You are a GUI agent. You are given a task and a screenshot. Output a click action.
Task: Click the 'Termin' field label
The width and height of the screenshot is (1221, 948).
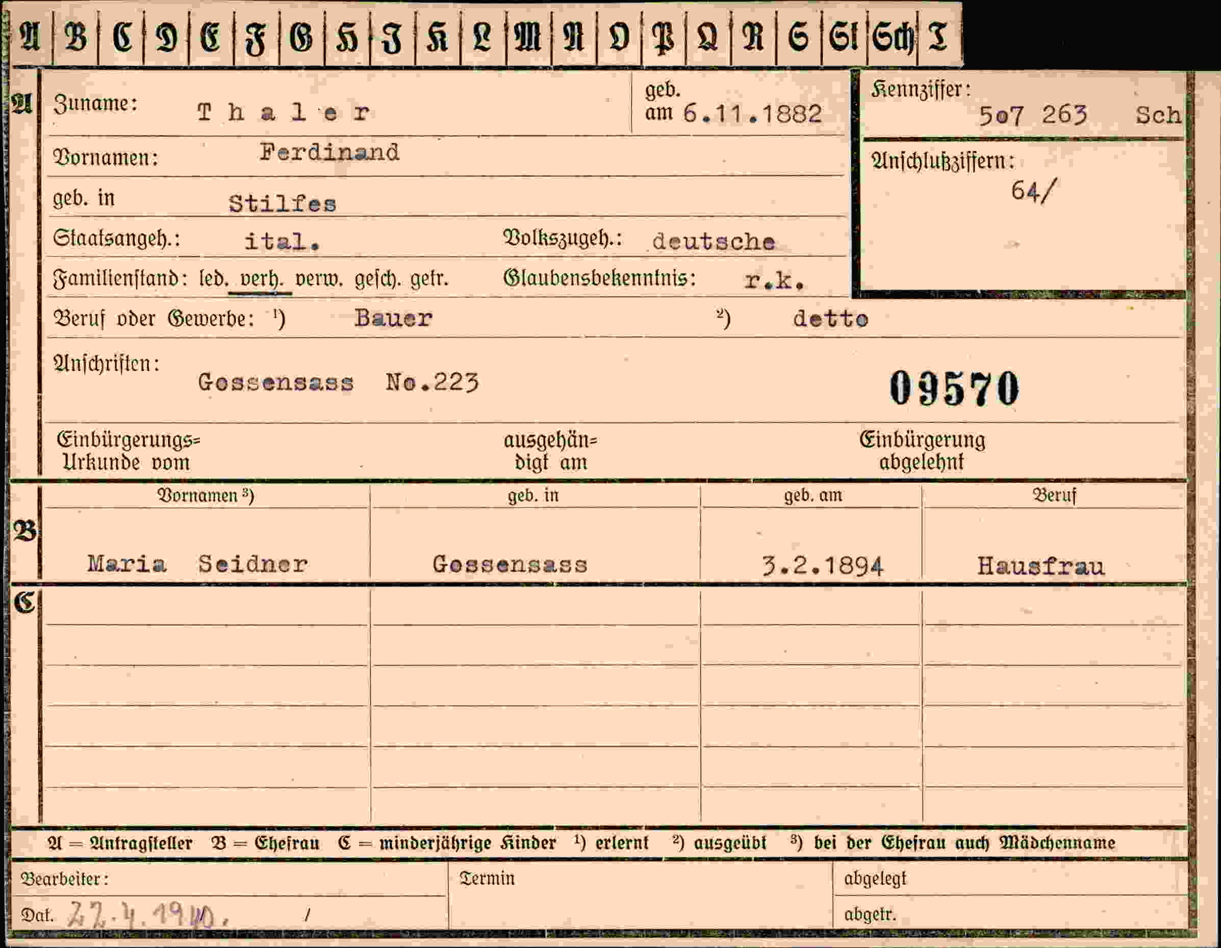[487, 878]
